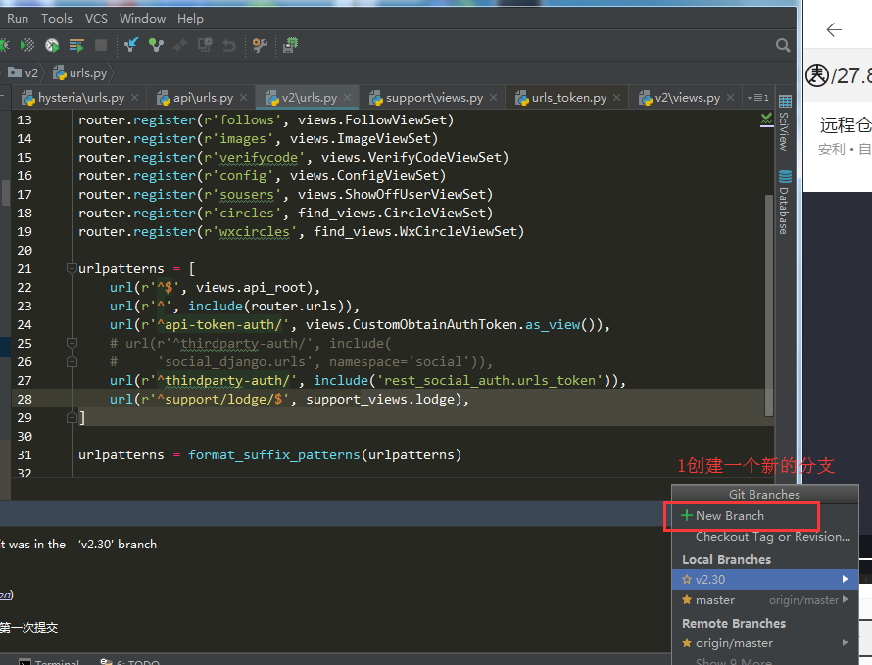Click the Update Project VCS icon

[x=131, y=45]
